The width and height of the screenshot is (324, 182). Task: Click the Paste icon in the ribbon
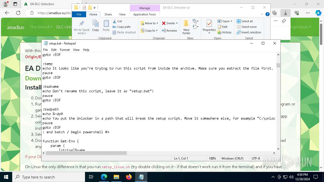106,26
